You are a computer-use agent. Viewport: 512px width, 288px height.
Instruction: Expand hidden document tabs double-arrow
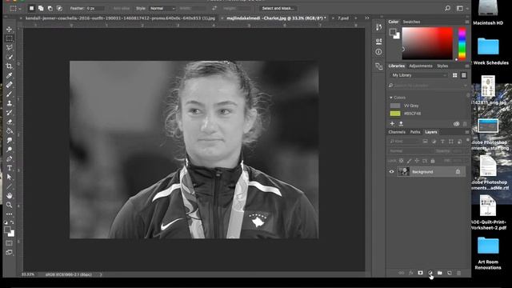(x=367, y=18)
